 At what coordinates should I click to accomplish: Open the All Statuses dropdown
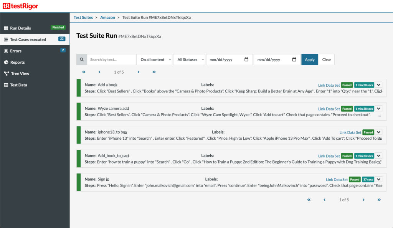coord(189,59)
